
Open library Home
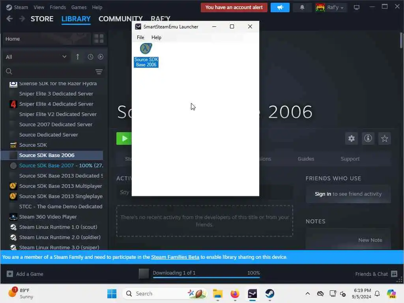coord(47,39)
